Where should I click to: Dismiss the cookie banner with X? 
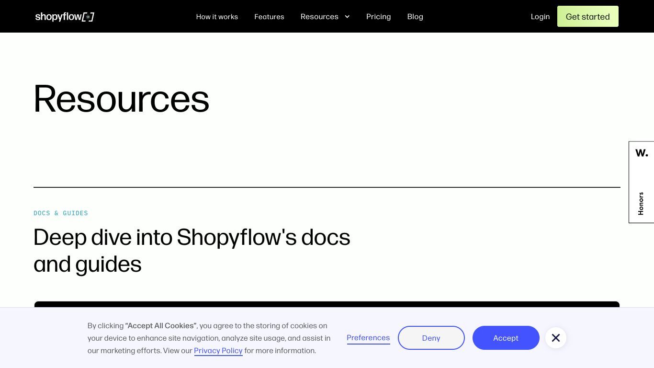coord(555,338)
